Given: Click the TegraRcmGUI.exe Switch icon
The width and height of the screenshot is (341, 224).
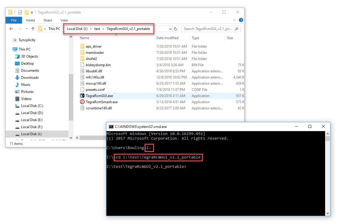Looking at the screenshot, I should click(82, 96).
